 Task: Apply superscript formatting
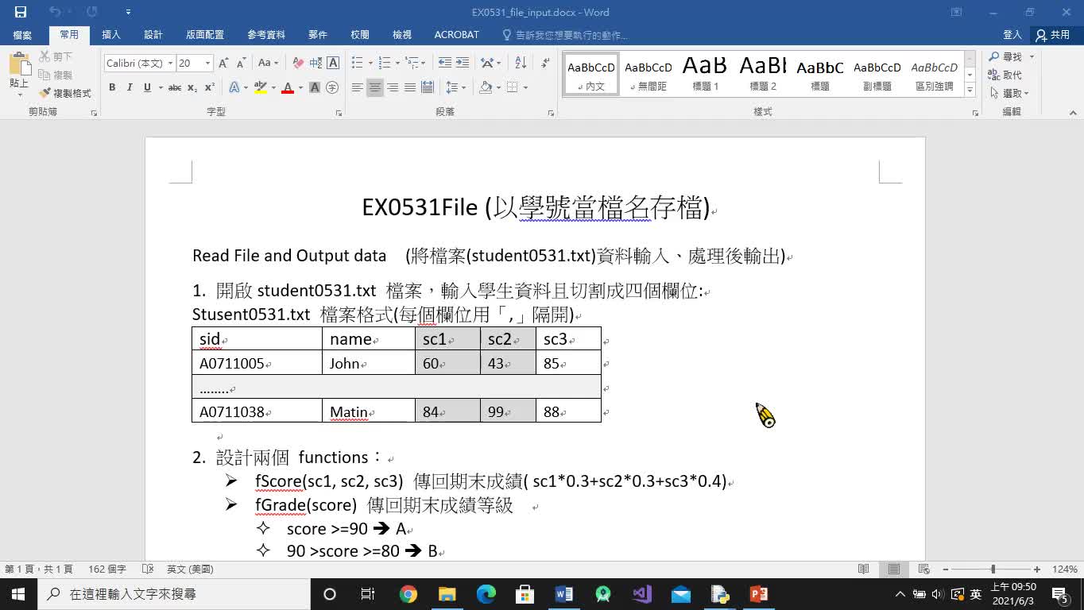click(x=210, y=87)
